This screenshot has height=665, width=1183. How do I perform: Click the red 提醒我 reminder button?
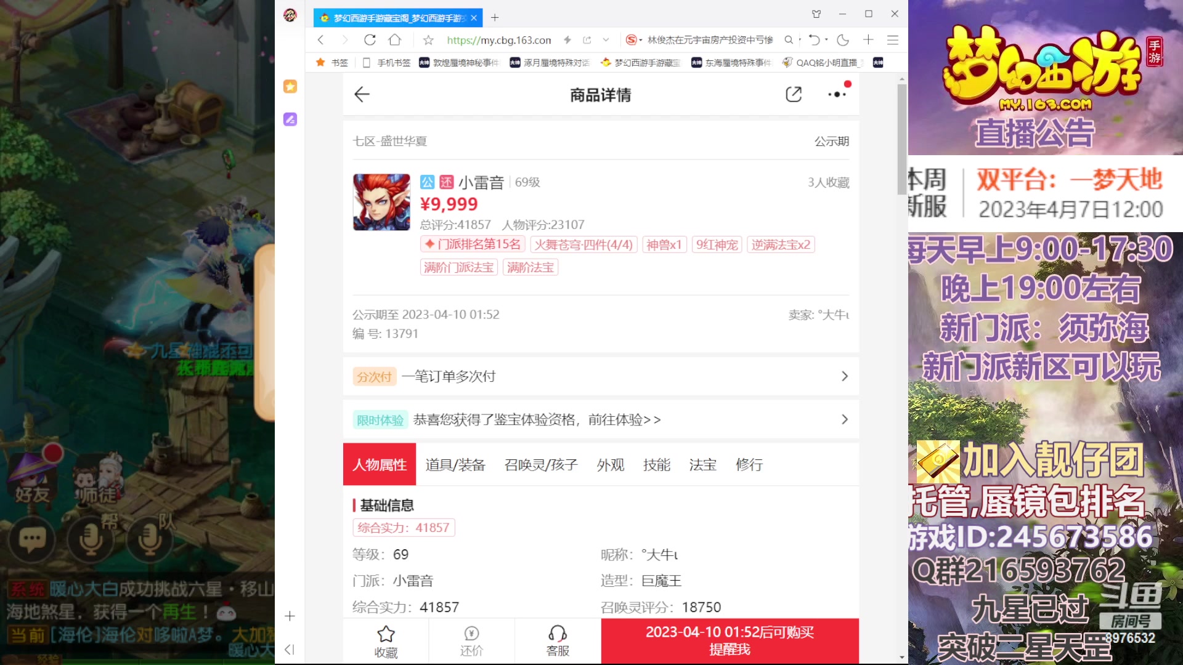coord(730,641)
